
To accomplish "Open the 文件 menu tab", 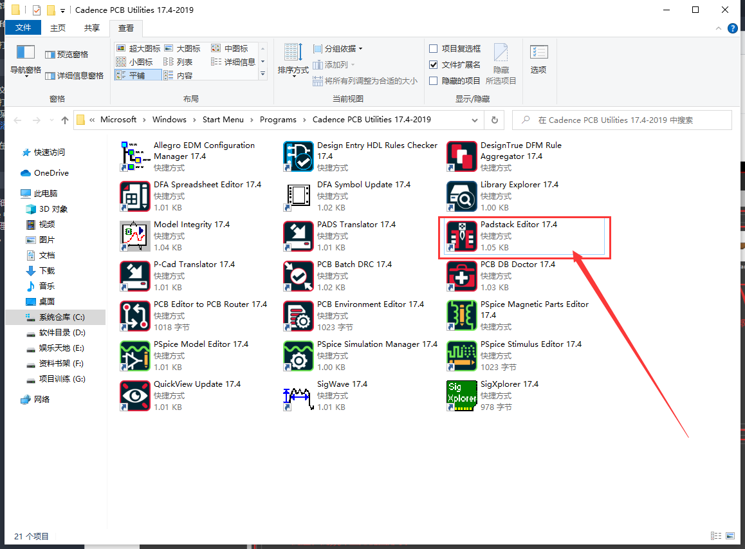I will (x=23, y=28).
